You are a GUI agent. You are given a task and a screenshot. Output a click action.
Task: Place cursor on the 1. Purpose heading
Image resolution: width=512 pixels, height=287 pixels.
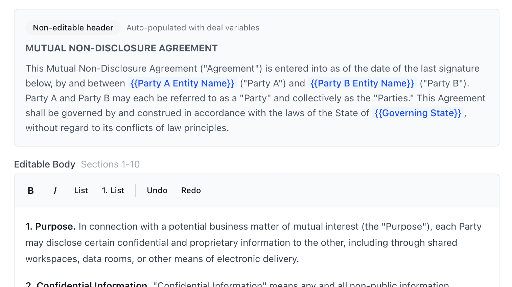51,227
